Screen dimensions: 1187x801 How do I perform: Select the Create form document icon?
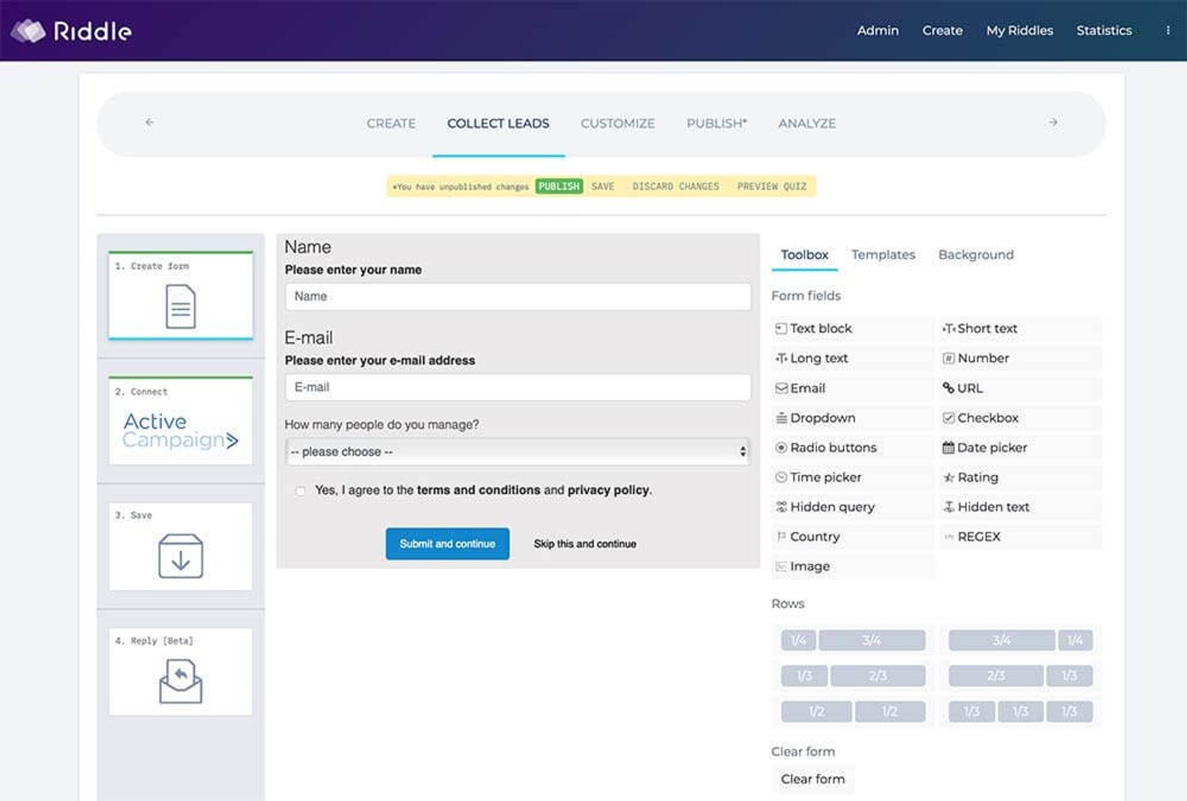(x=181, y=306)
